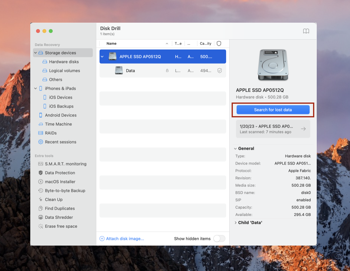
Task: Click the Erase free space icon
Action: [41, 227]
